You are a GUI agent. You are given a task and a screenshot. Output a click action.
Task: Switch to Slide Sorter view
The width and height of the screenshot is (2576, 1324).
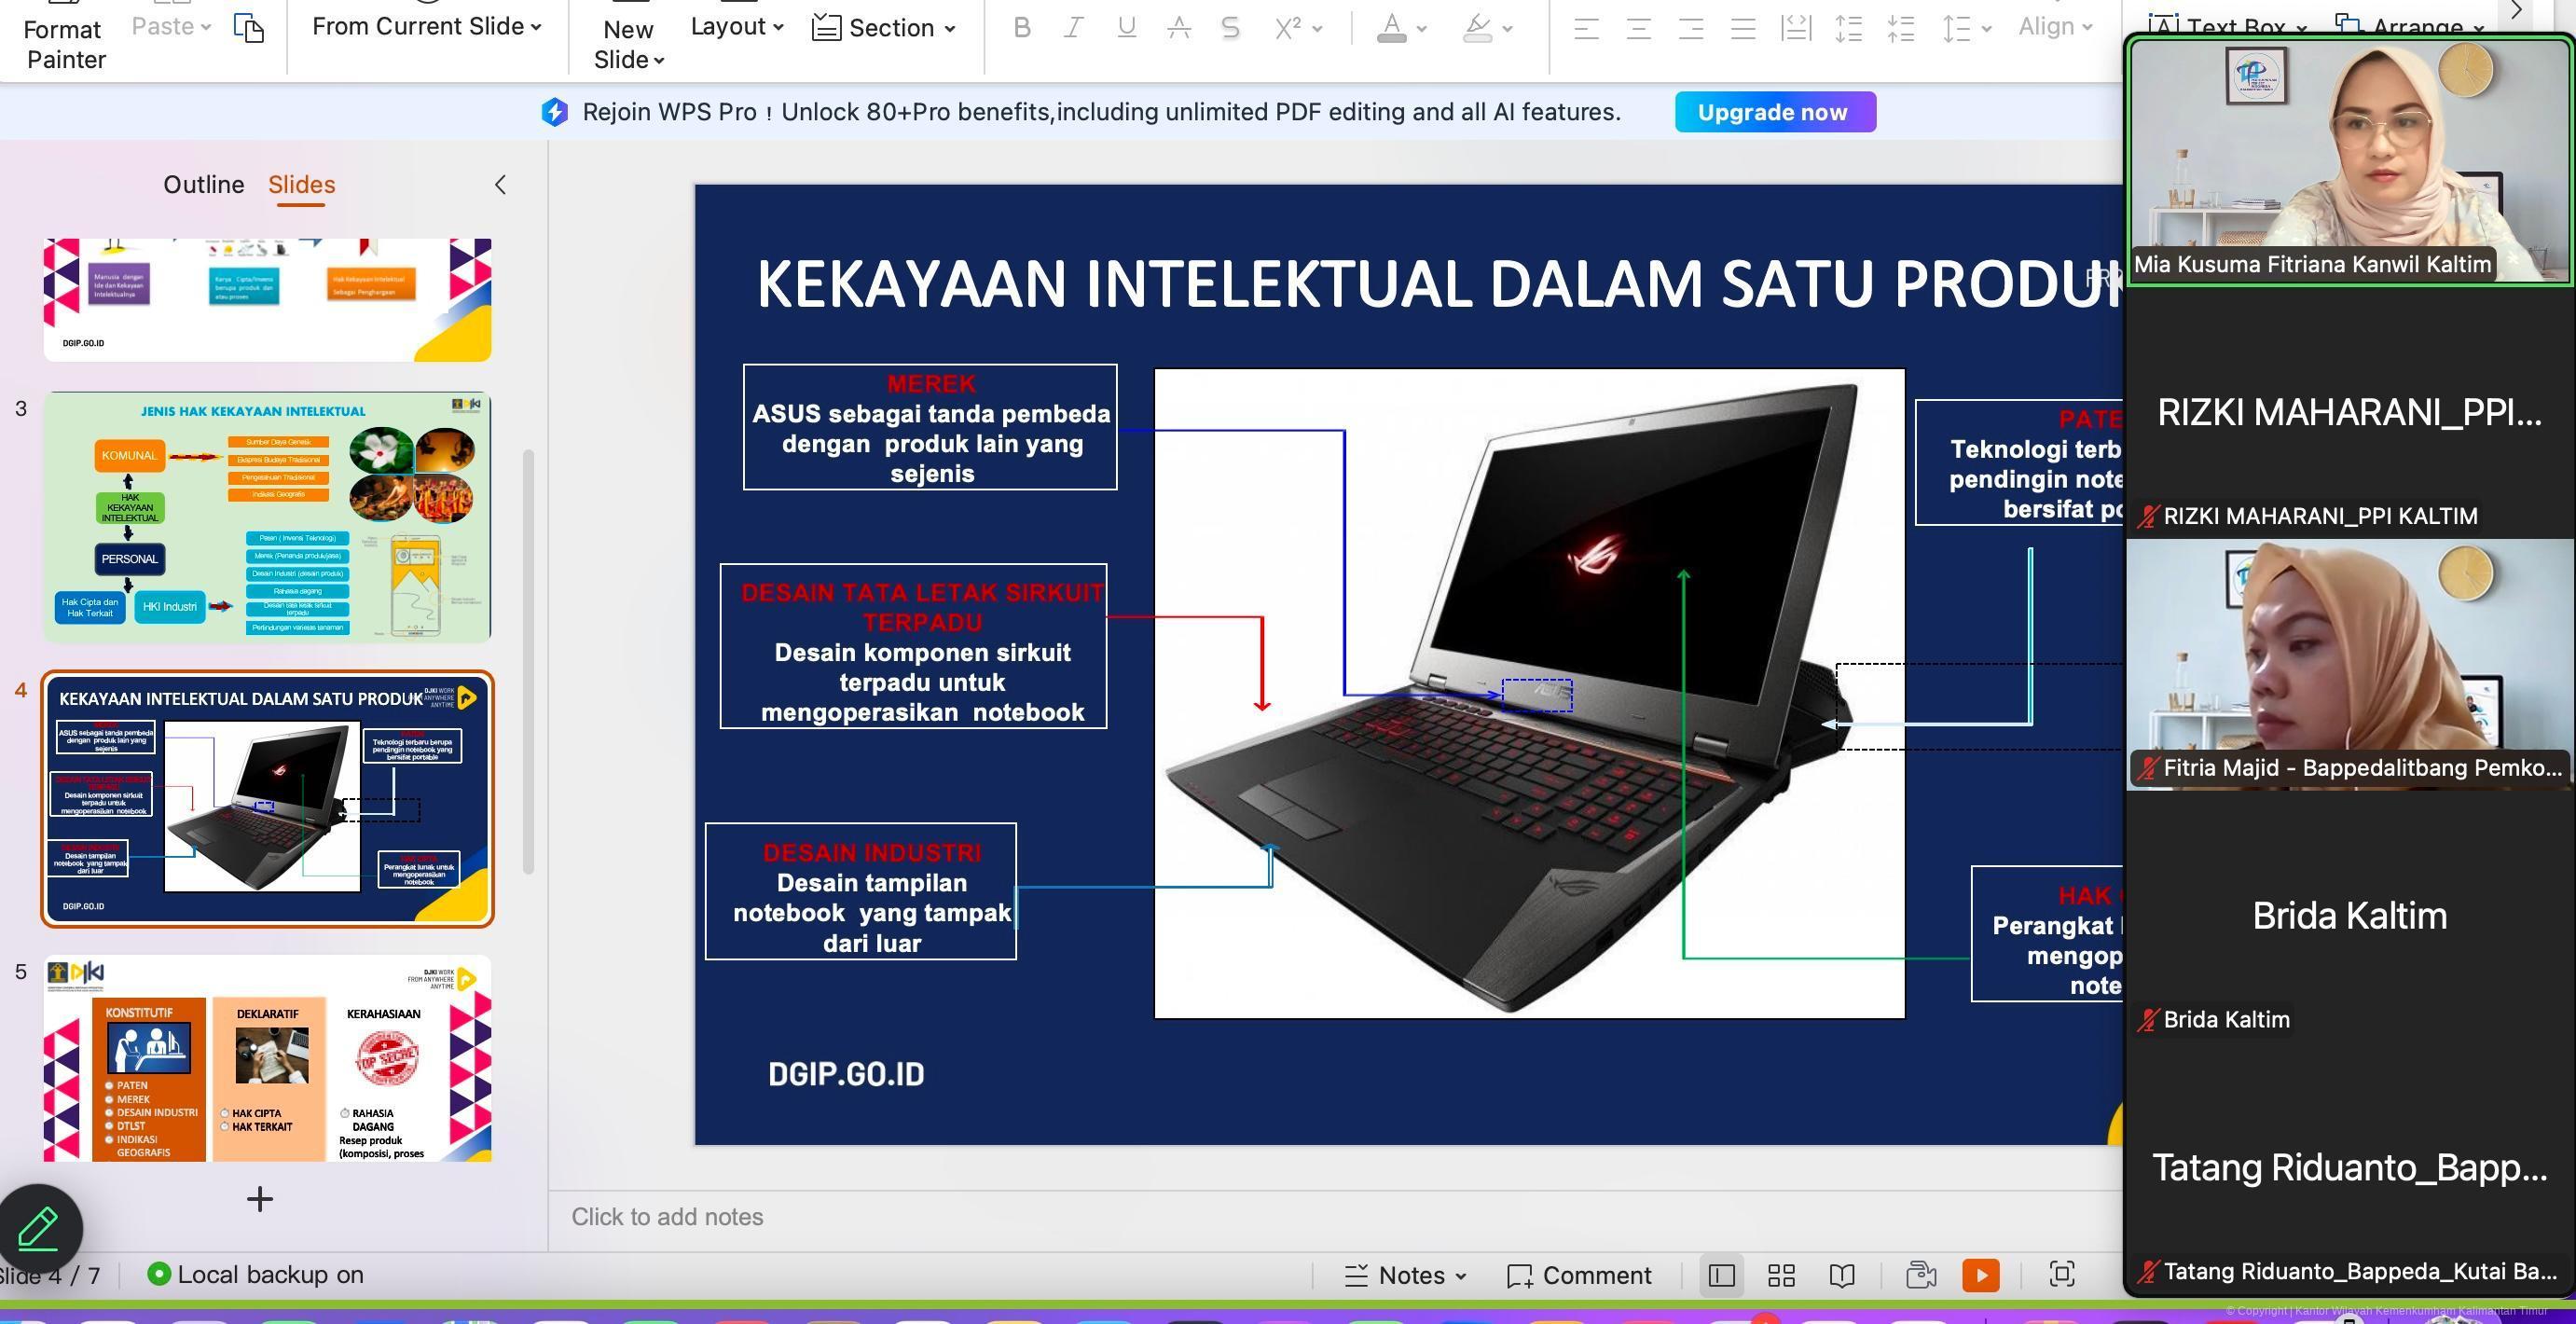1781,1275
